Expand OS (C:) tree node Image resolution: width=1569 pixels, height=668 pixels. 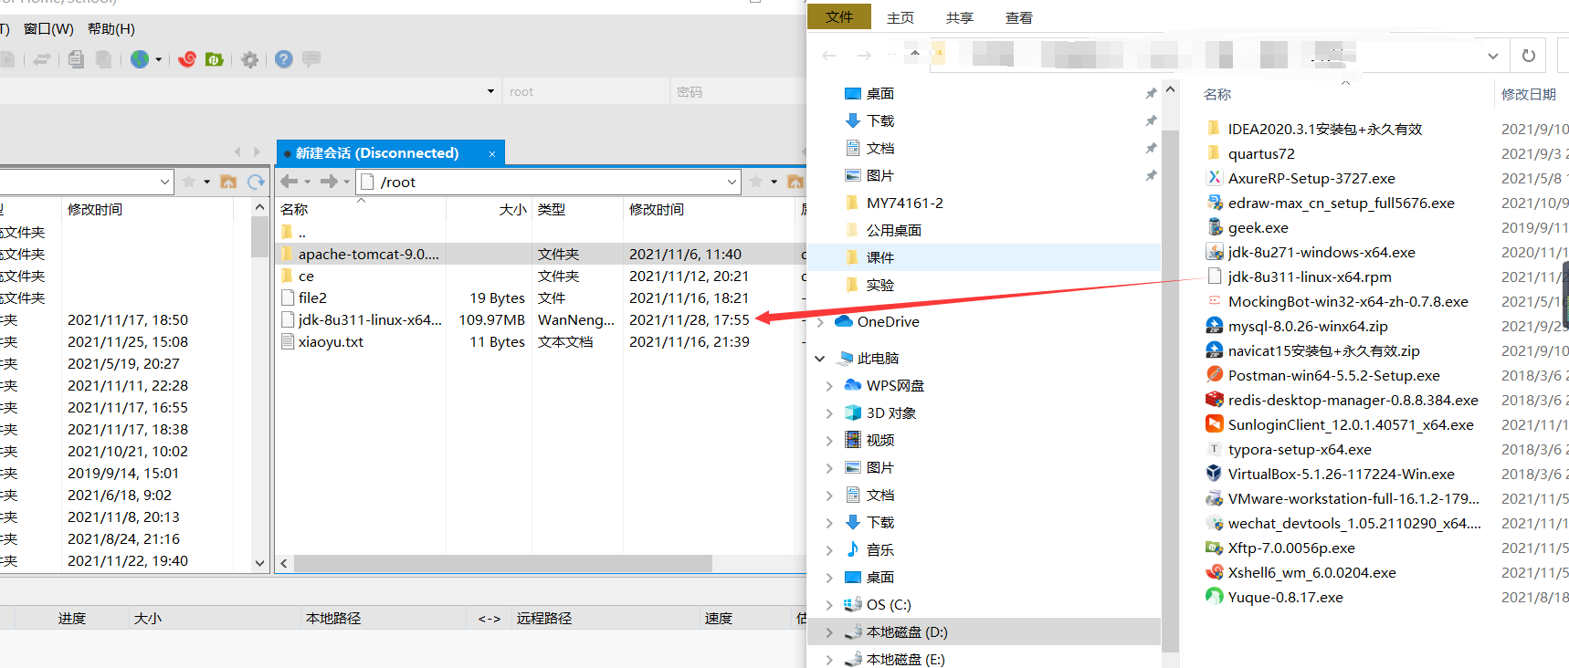(x=829, y=604)
